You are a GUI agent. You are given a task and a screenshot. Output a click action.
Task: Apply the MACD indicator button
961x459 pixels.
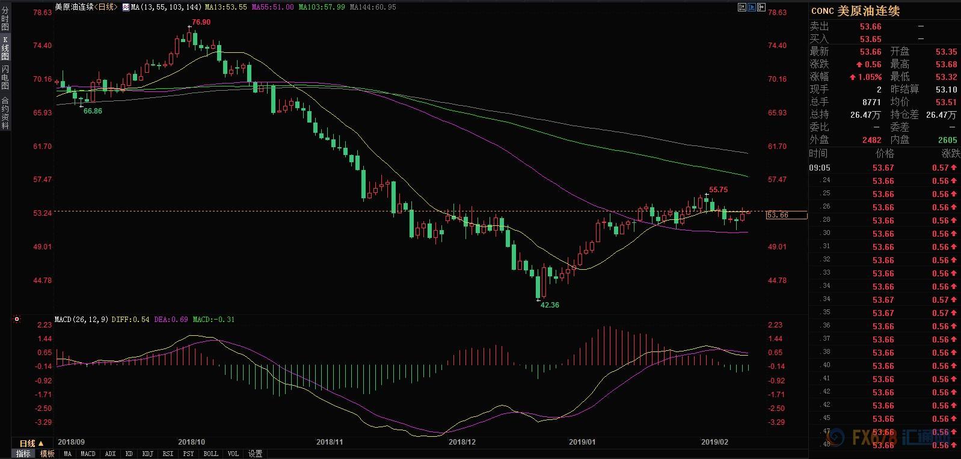tap(88, 454)
